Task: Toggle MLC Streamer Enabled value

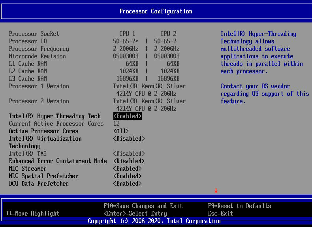Action: (x=127, y=169)
